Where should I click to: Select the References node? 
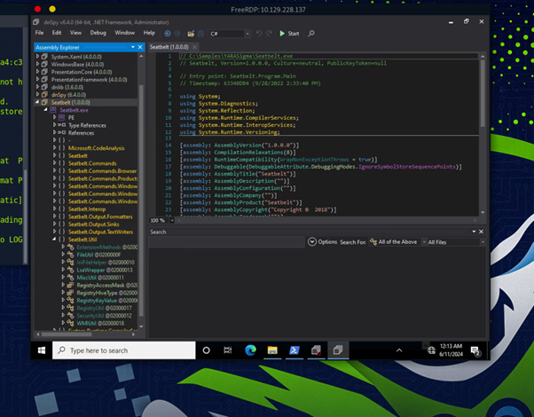coord(81,133)
